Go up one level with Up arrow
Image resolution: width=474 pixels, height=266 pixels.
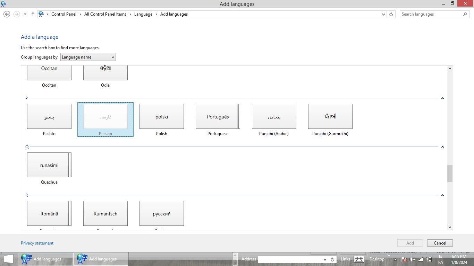33,14
